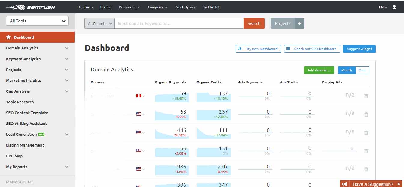Click the Organic Traffic column header
The image size is (404, 187).
209,82
